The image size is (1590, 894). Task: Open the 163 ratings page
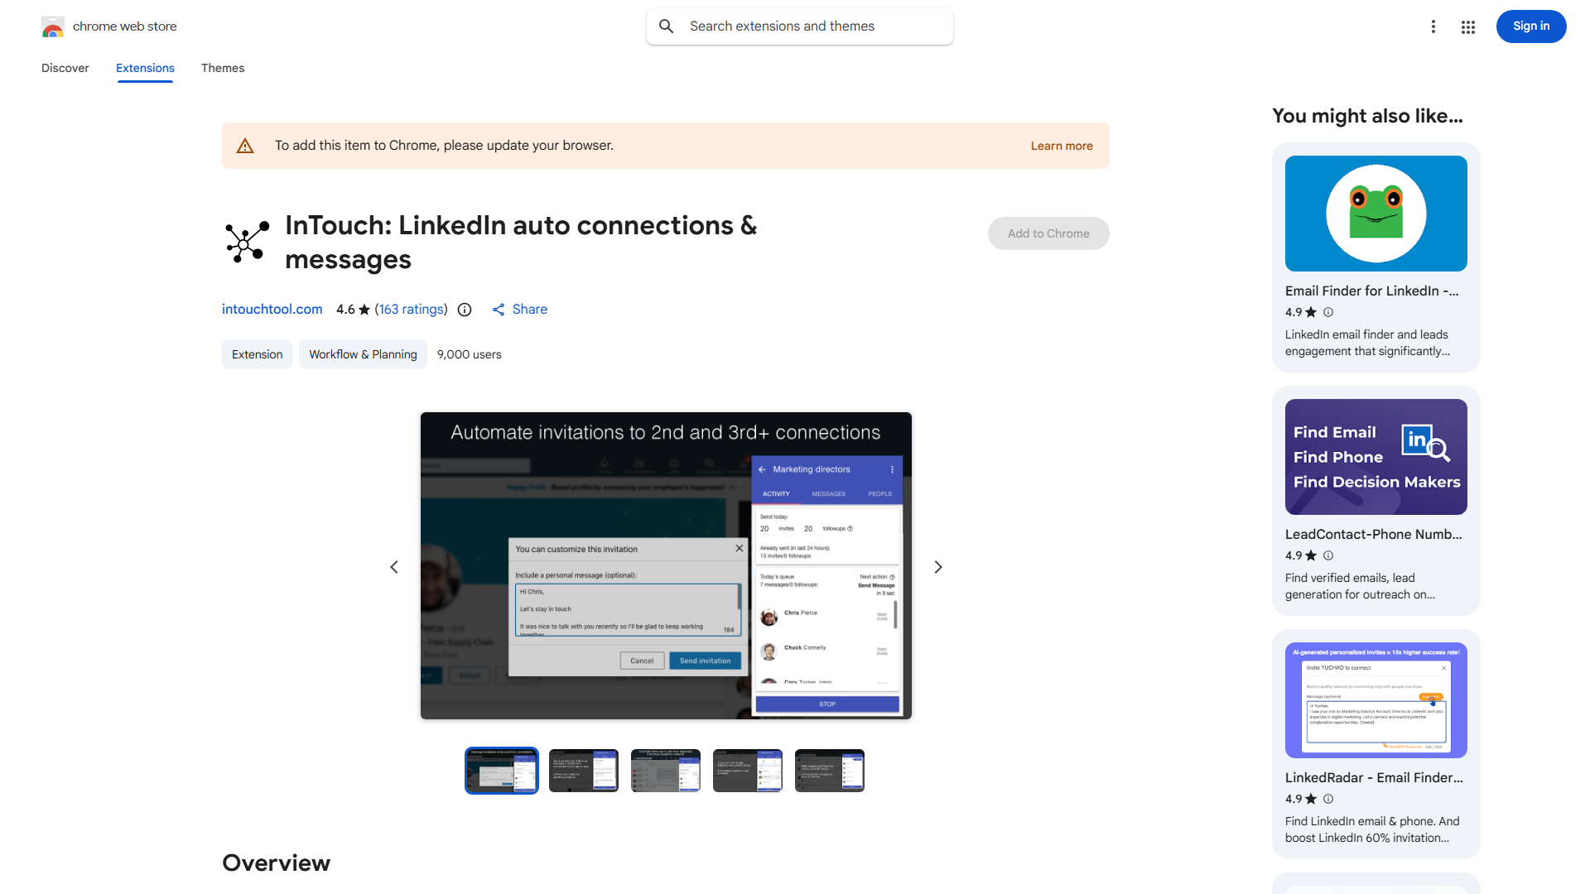coord(411,309)
